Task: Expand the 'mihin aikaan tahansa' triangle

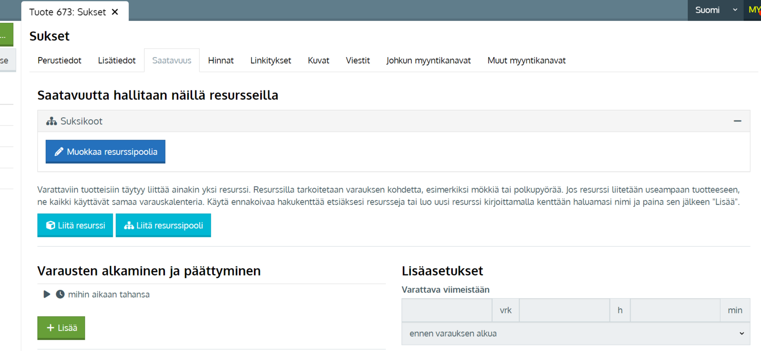Action: point(47,294)
